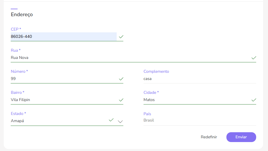Image resolution: width=268 pixels, height=151 pixels.
Task: Select the Número input showing 99
Action: click(64, 79)
